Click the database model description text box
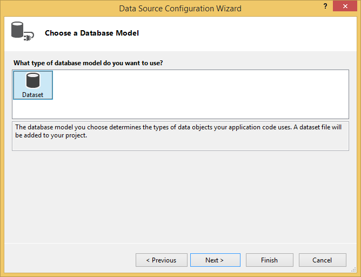 [180, 136]
